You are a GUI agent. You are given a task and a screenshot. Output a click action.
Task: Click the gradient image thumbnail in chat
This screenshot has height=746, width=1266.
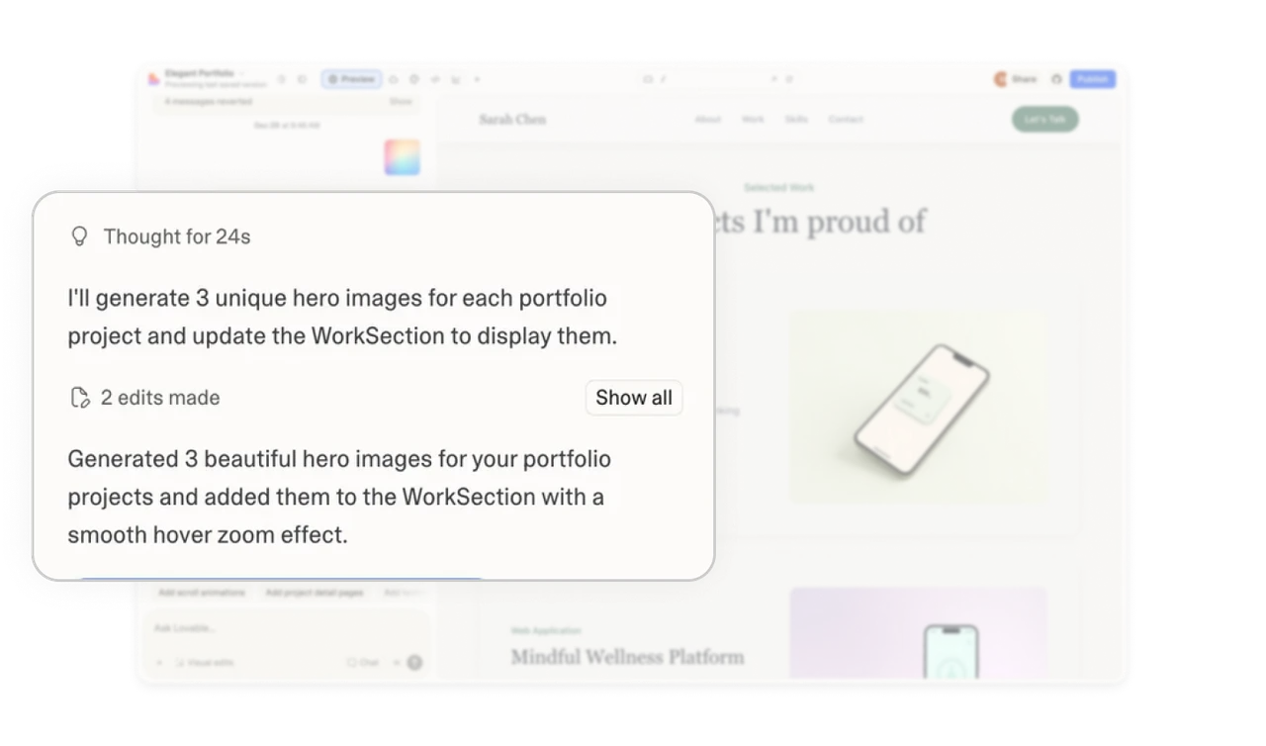403,157
